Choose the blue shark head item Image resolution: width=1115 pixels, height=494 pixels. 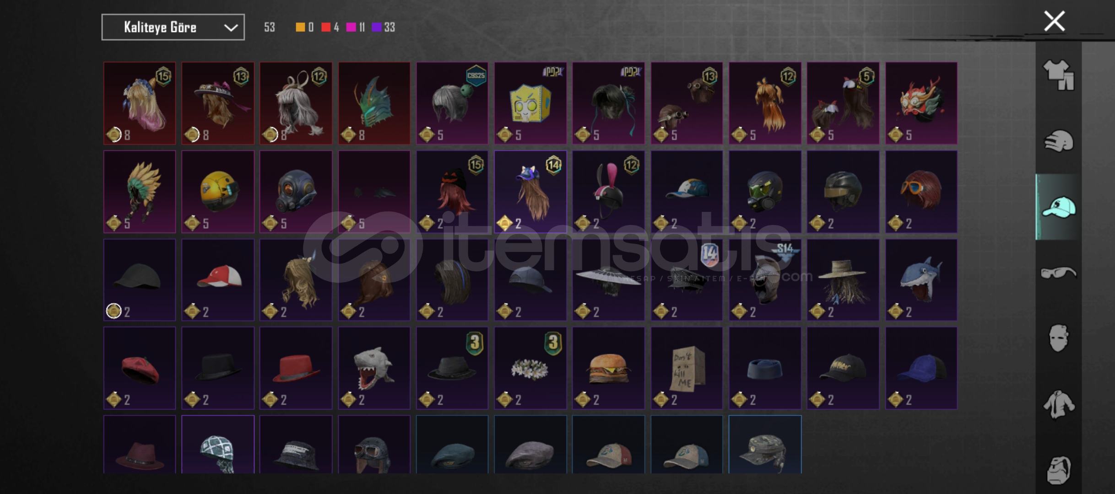click(x=921, y=279)
